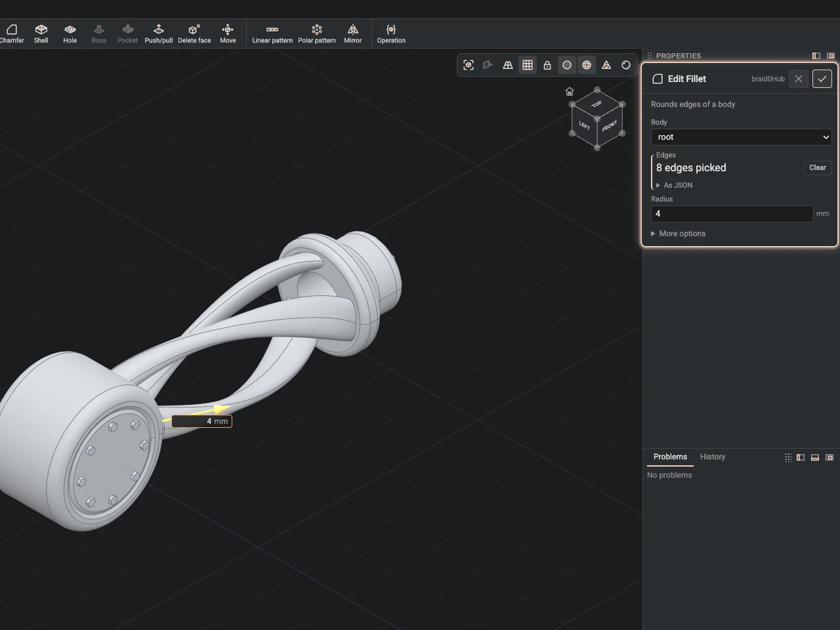840x630 pixels.
Task: Toggle the perspective grid view button
Action: pos(508,65)
